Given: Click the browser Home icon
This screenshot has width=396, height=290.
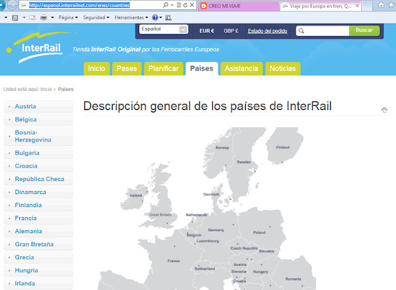Looking at the screenshot, I should pyautogui.click(x=381, y=5).
